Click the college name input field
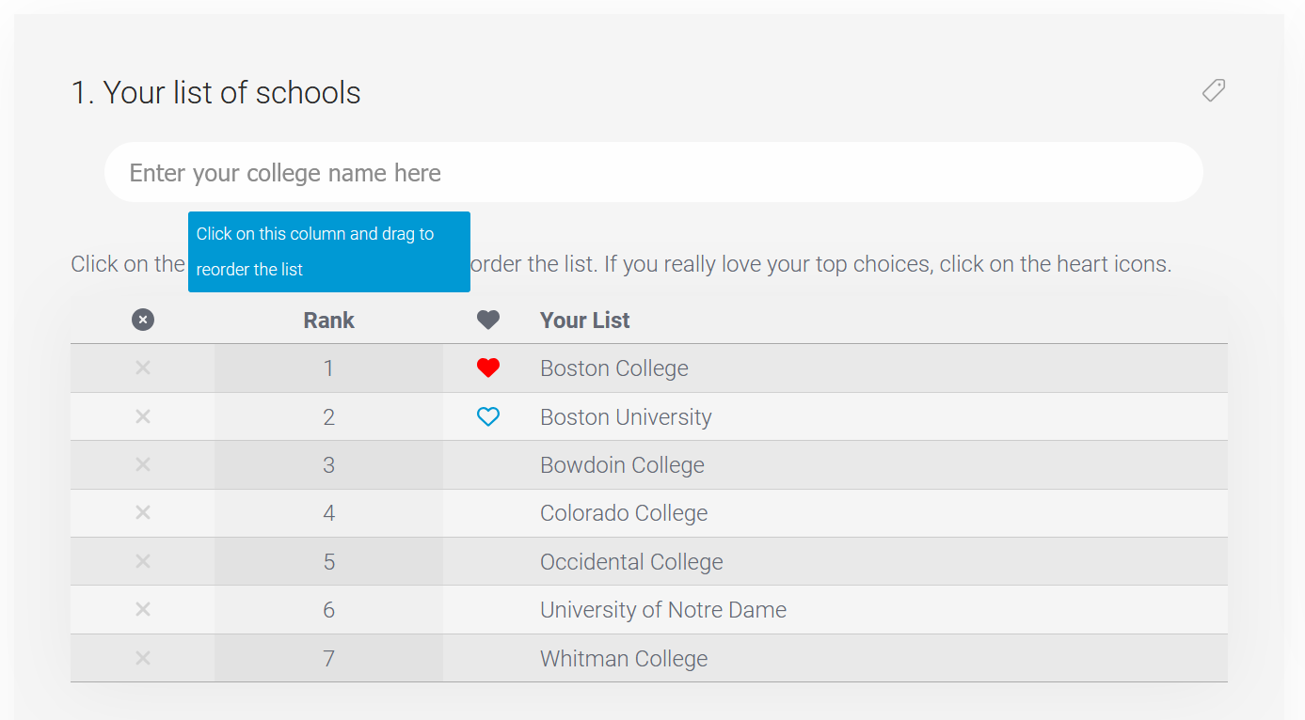This screenshot has width=1305, height=720. point(653,172)
